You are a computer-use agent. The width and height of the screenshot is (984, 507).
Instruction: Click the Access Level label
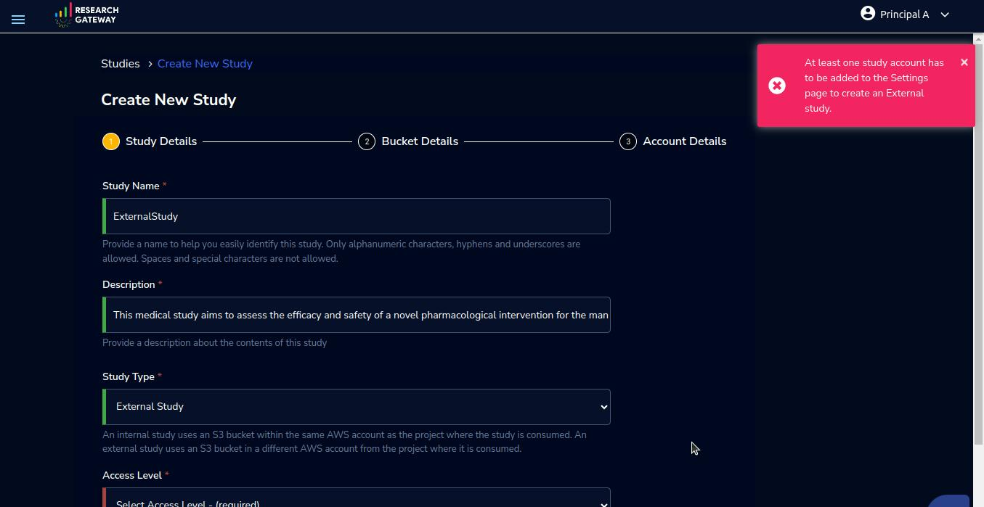click(132, 476)
